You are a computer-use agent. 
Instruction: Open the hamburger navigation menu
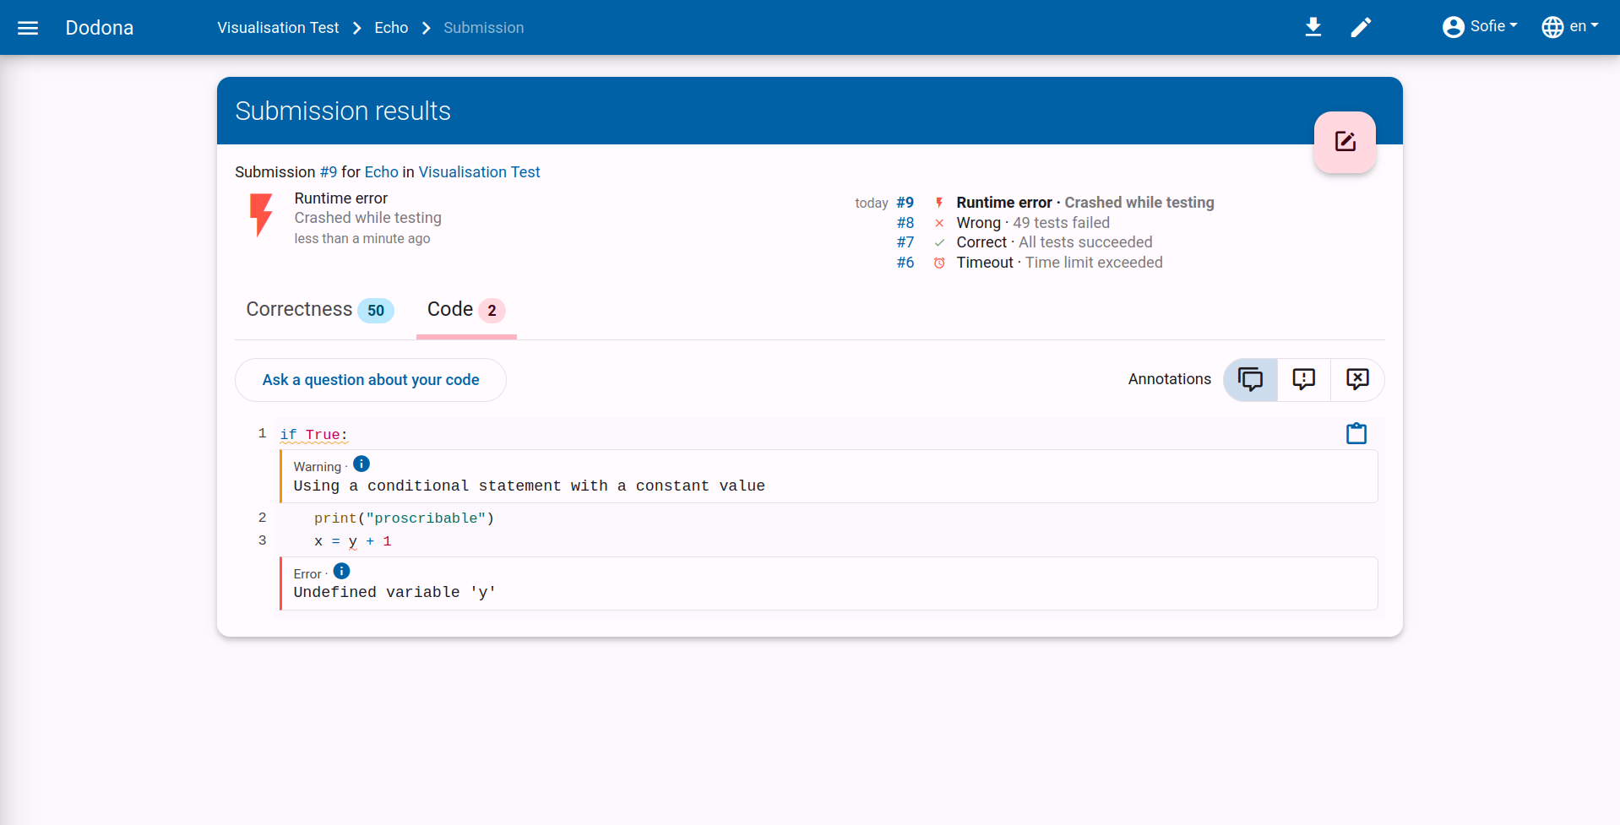click(28, 28)
